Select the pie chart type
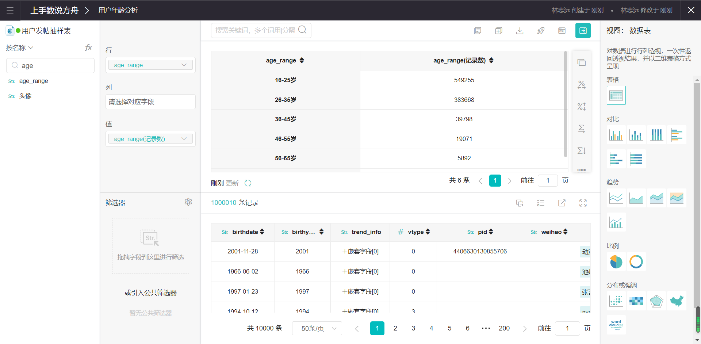 click(616, 261)
